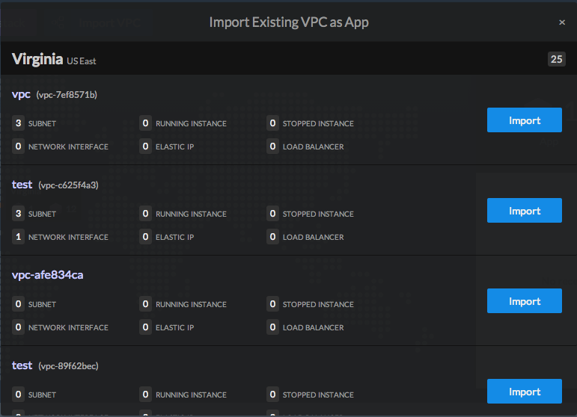Screen dimensions: 577x417
Task: Click STOPPED INSTANCE label of vpc-7ef8571b
Action: tap(318, 124)
